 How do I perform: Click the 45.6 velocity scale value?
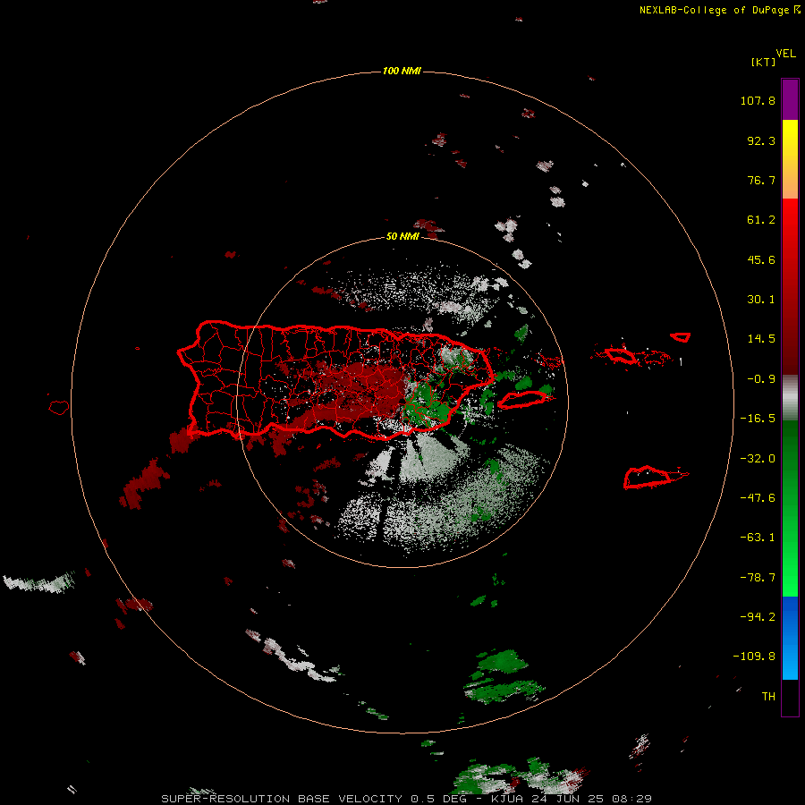pyautogui.click(x=761, y=259)
